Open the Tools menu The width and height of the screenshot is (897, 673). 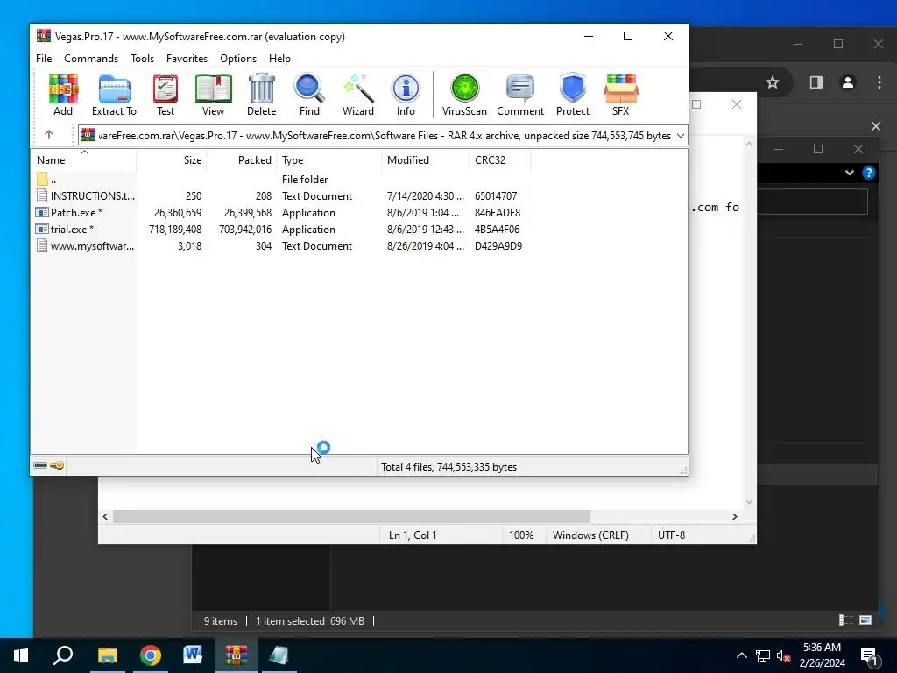[x=142, y=59]
